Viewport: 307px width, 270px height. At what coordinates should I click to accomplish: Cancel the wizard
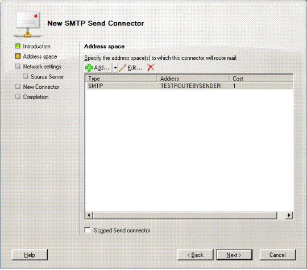[x=277, y=255]
